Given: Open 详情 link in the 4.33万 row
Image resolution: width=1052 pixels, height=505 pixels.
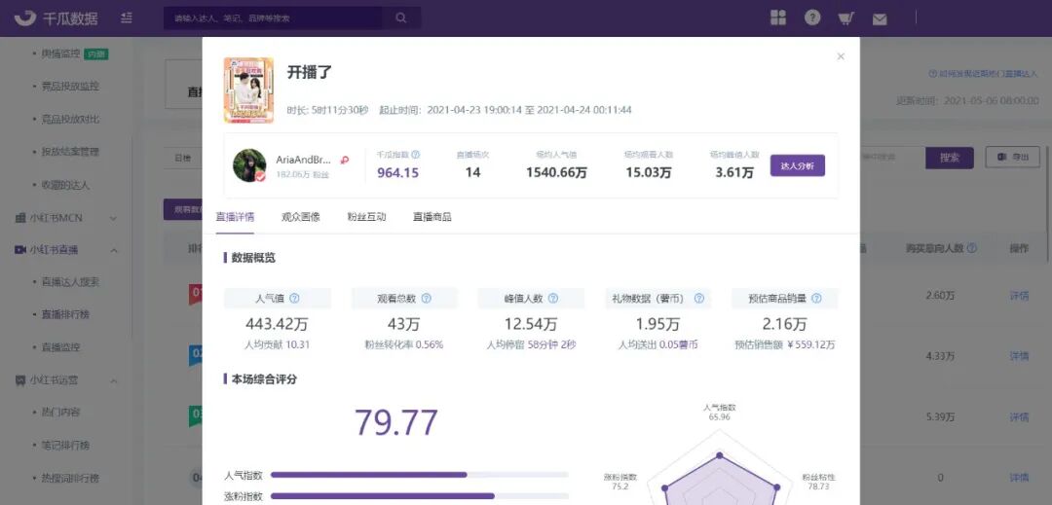Looking at the screenshot, I should point(1019,356).
